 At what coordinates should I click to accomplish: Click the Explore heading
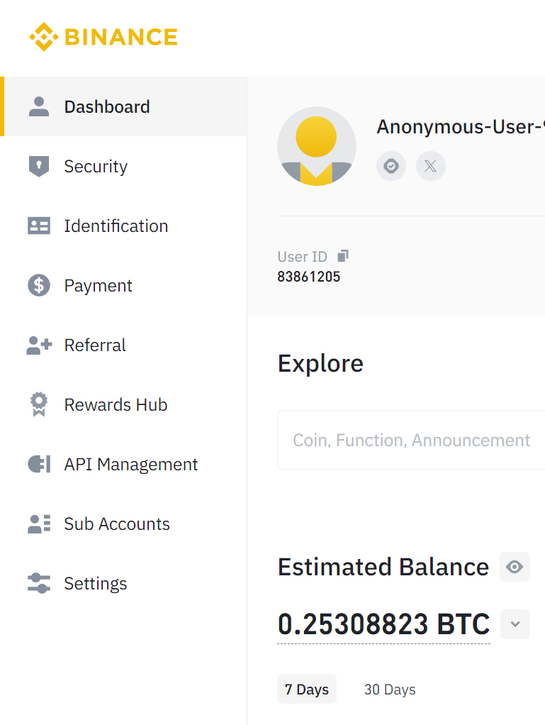320,363
